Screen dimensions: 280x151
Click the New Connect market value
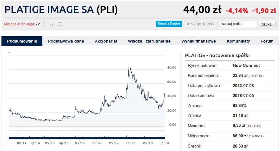coord(246,66)
